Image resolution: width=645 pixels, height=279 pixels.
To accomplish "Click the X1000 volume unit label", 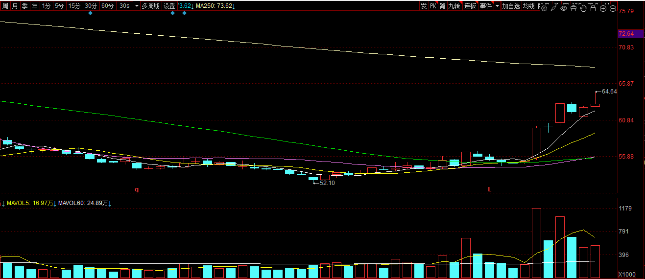I will pyautogui.click(x=626, y=274).
